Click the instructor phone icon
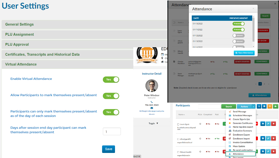 click(x=152, y=102)
